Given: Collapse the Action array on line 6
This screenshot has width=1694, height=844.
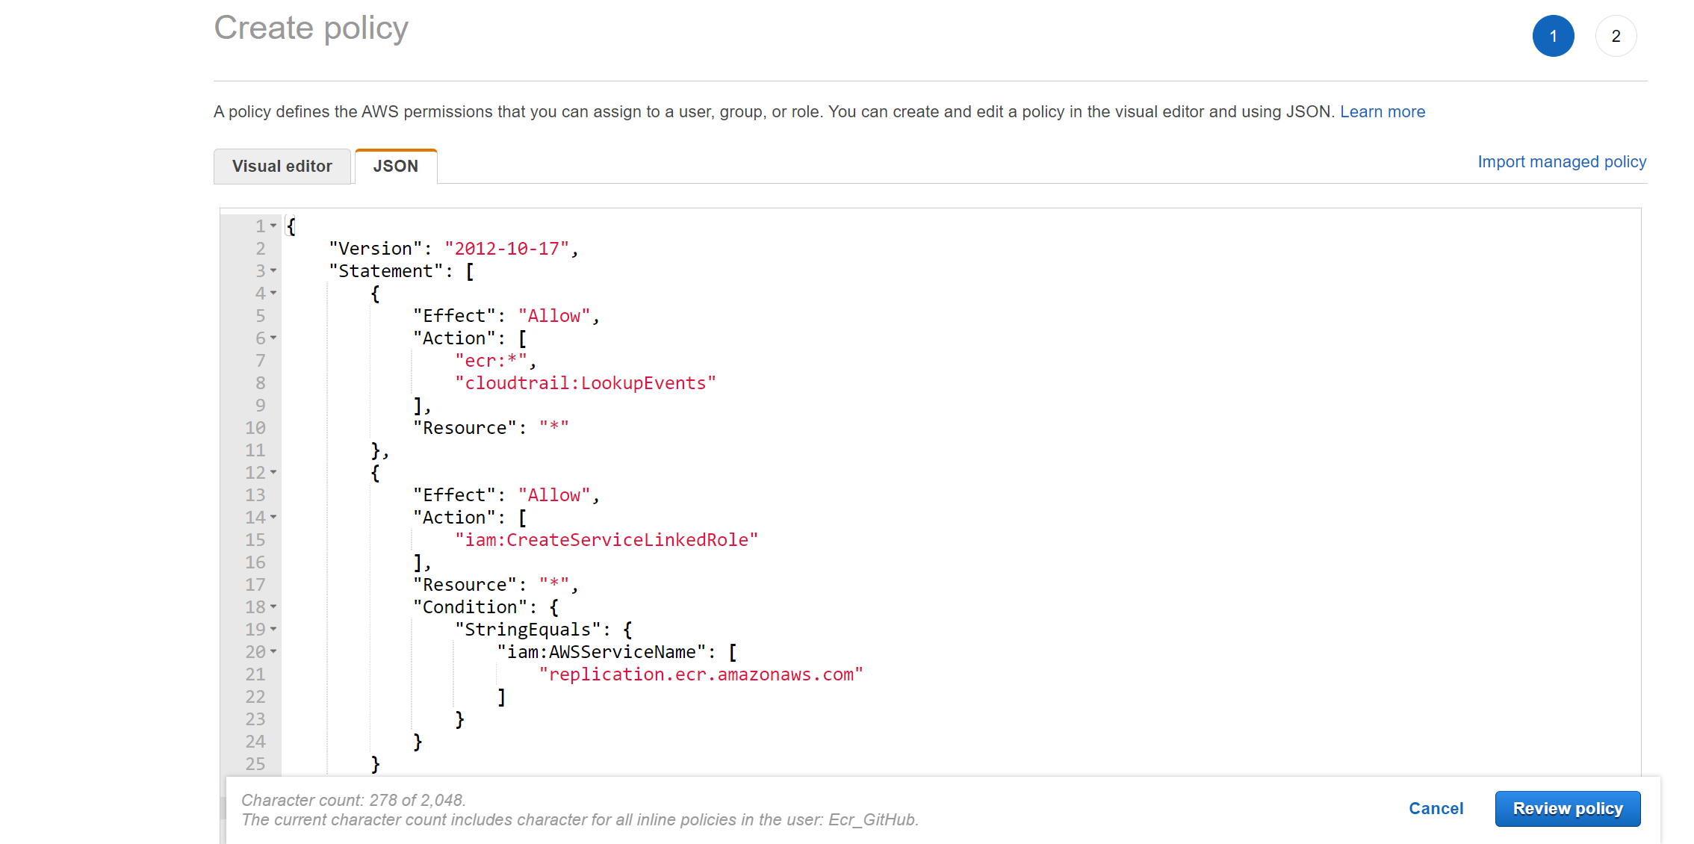Looking at the screenshot, I should point(273,338).
